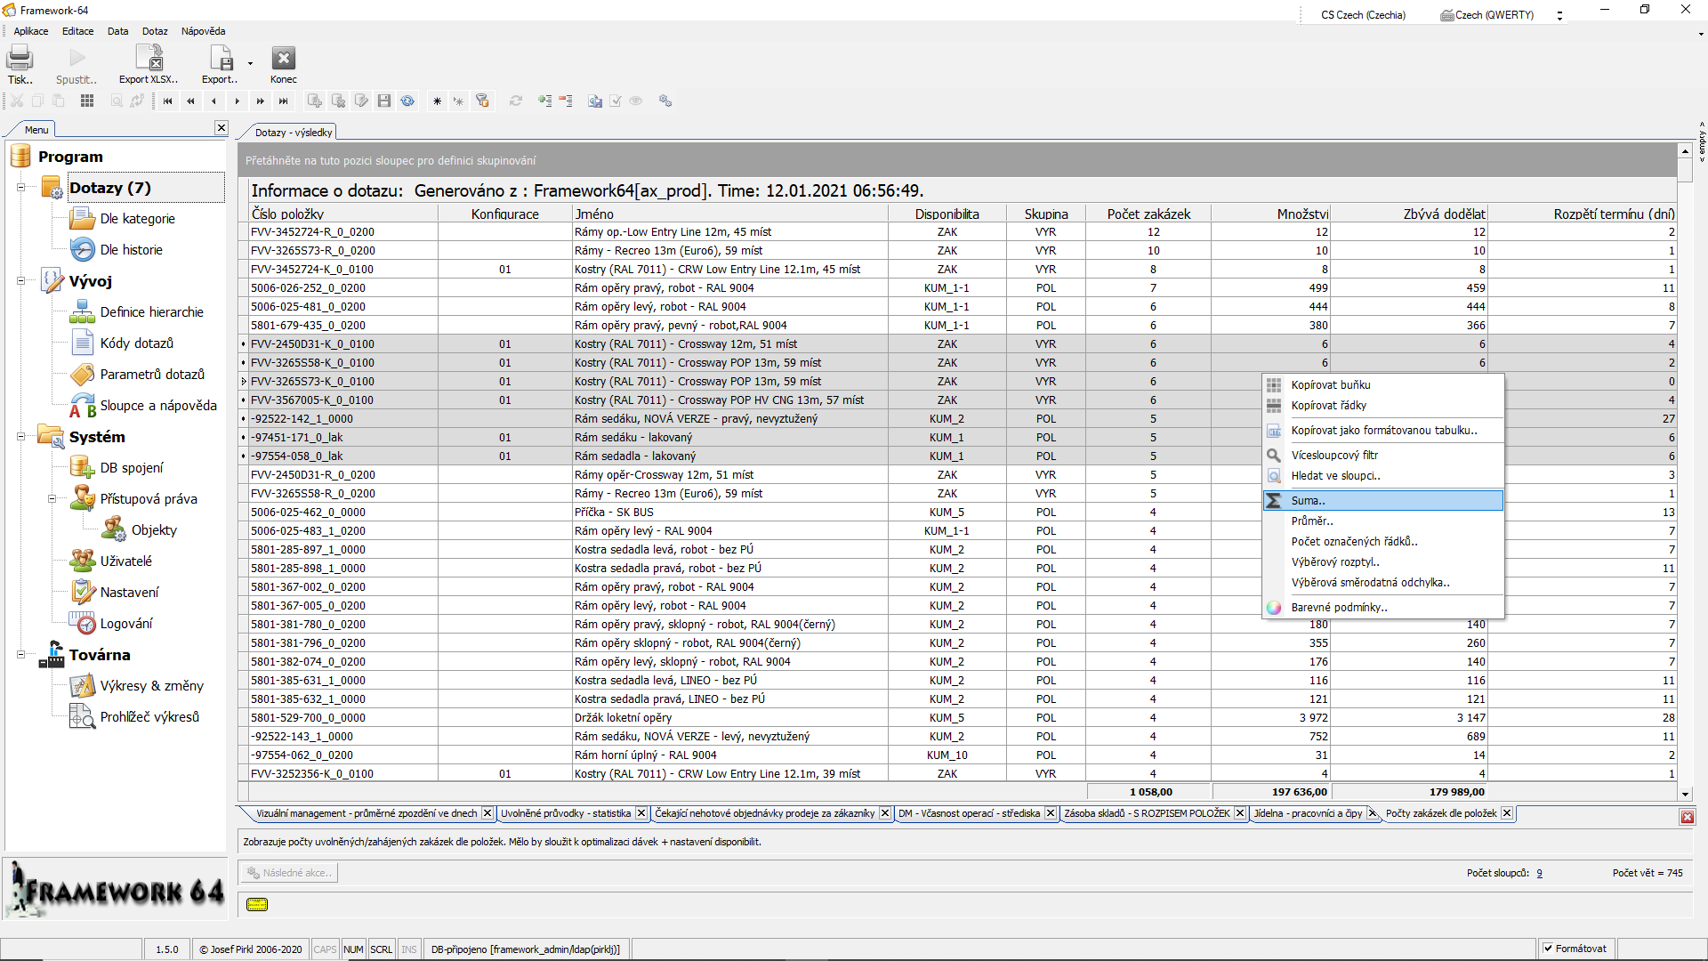This screenshot has width=1708, height=961.
Task: Step to next record arrow
Action: point(238,101)
